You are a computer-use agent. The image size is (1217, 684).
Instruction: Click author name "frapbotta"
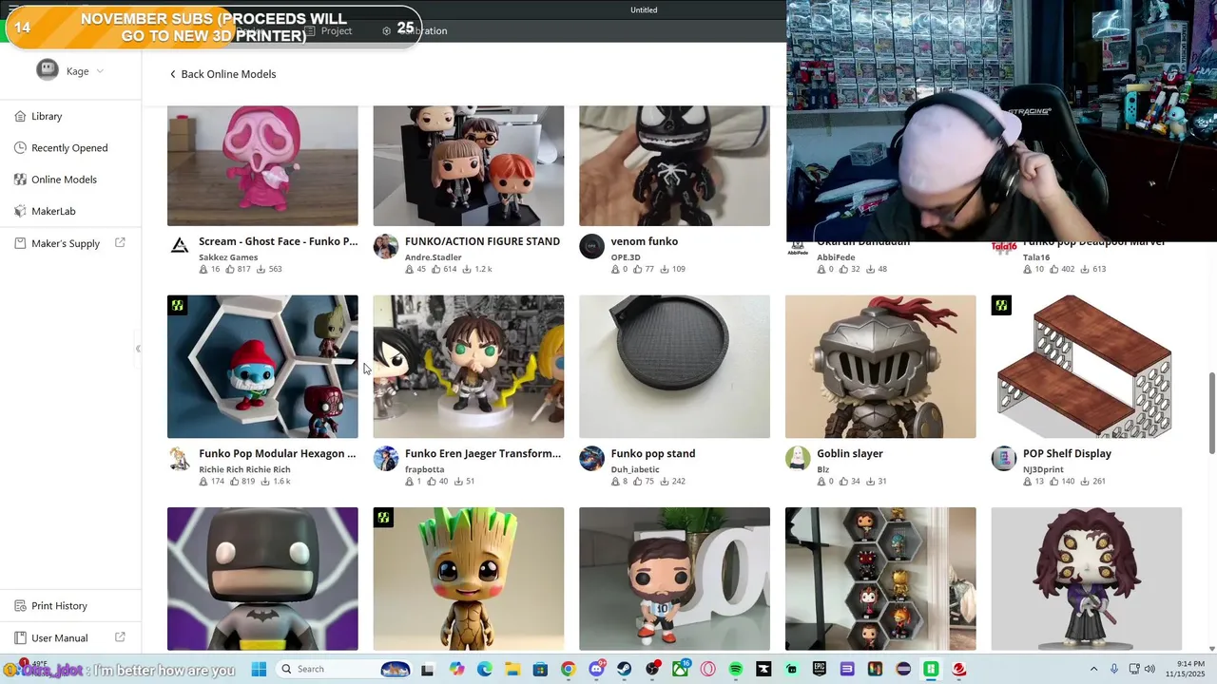424,469
